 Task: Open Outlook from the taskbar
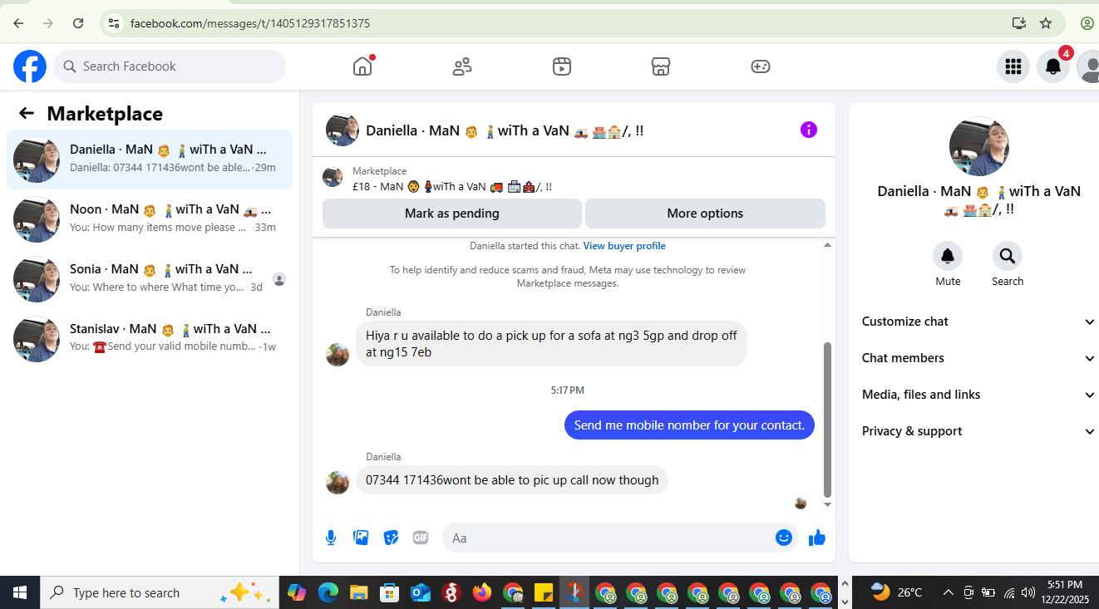coord(421,592)
